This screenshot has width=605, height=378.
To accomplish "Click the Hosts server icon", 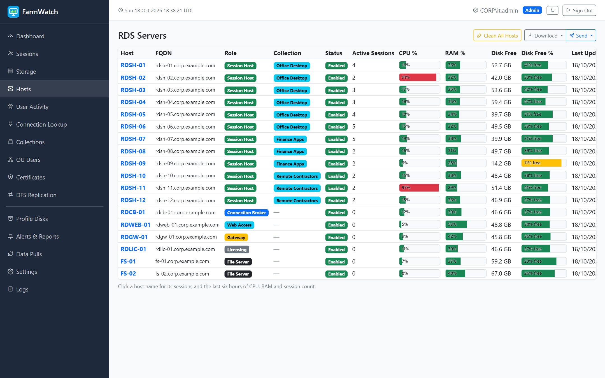I will click(x=11, y=89).
